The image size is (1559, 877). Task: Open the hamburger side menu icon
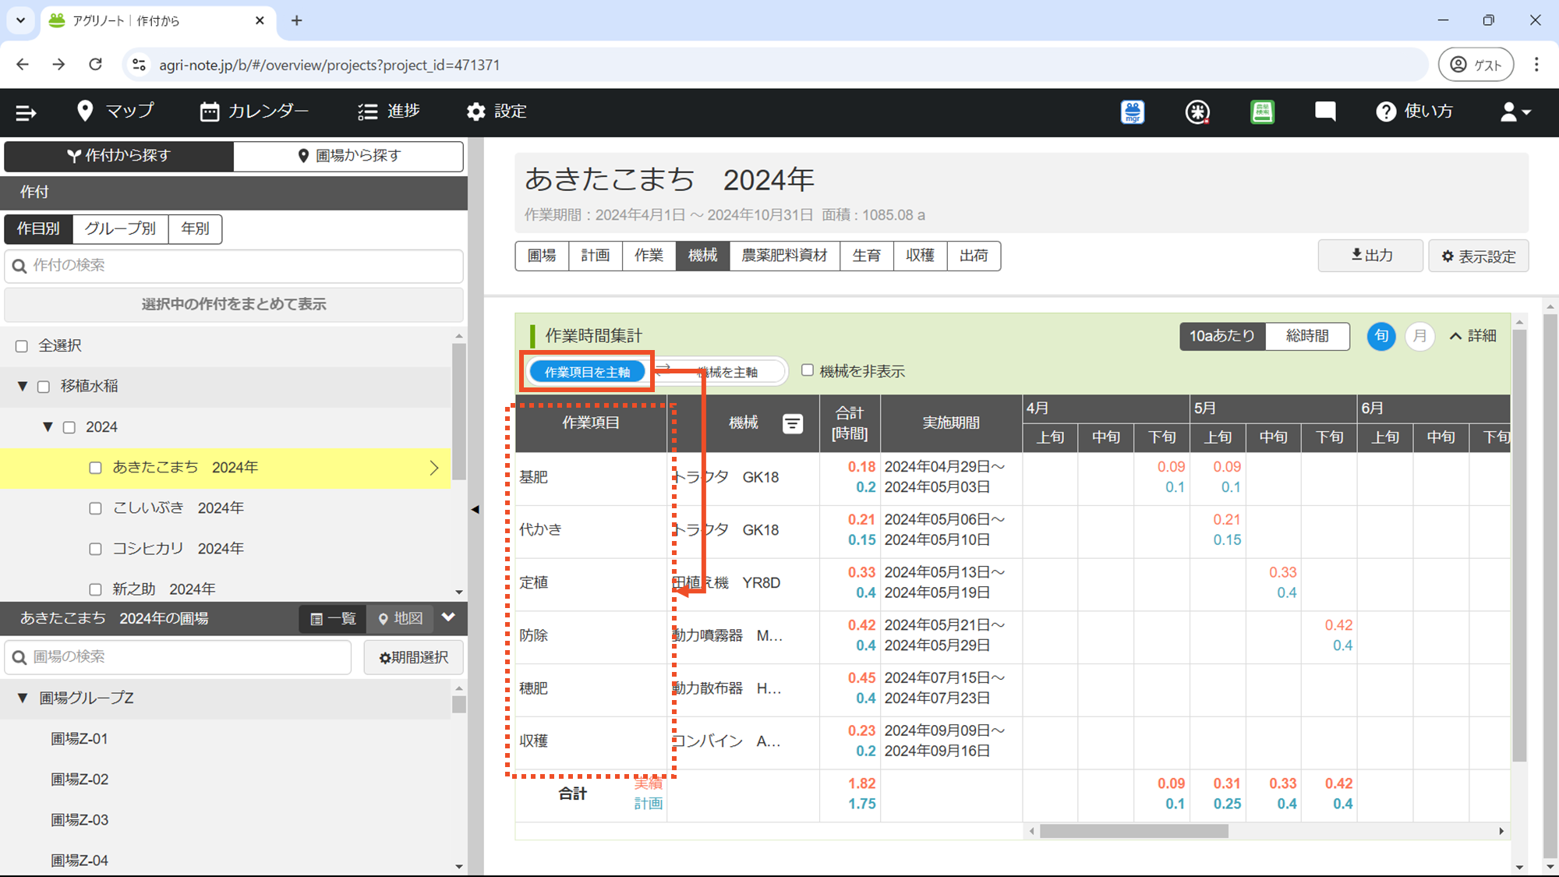(x=26, y=112)
